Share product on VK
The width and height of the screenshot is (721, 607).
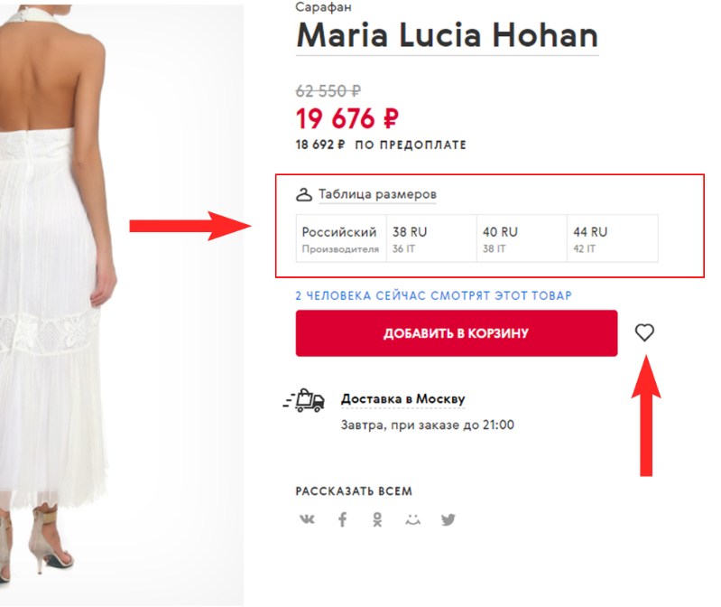point(307,520)
